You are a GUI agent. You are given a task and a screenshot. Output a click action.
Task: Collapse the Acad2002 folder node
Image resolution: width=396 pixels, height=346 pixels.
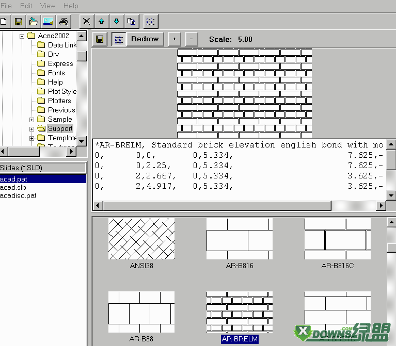pyautogui.click(x=22, y=36)
